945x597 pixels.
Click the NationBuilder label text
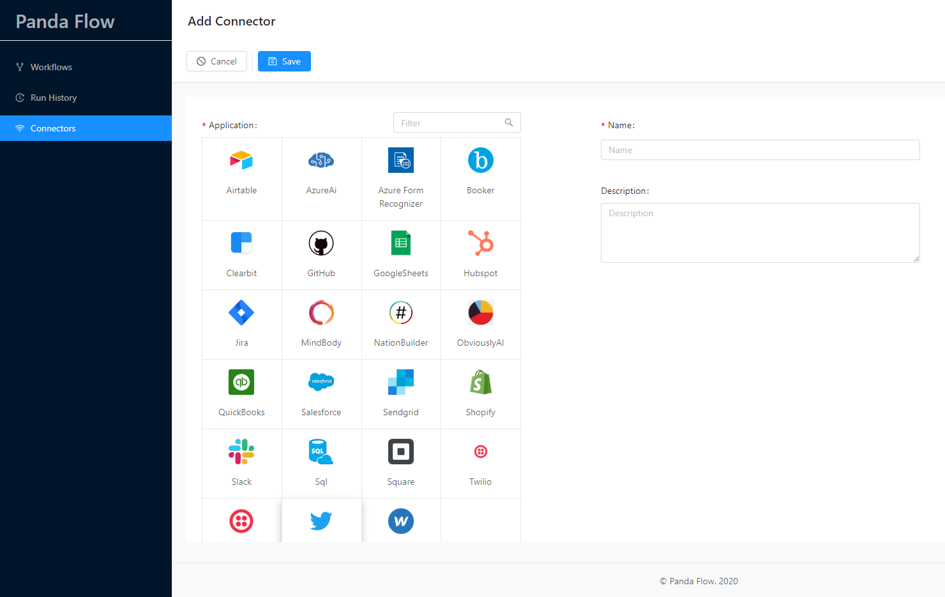coord(401,343)
